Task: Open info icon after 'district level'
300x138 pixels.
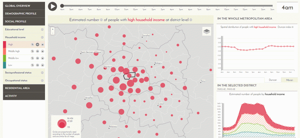Action: 190,20
